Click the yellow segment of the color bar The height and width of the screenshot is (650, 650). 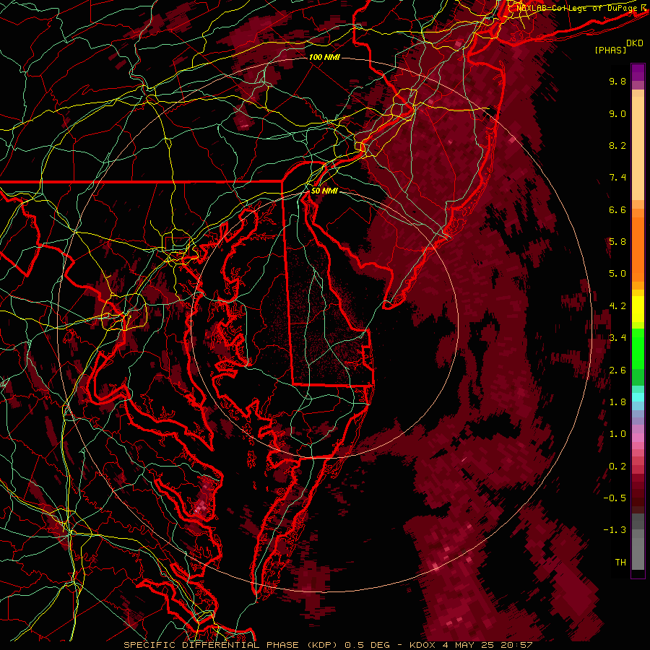(x=638, y=309)
